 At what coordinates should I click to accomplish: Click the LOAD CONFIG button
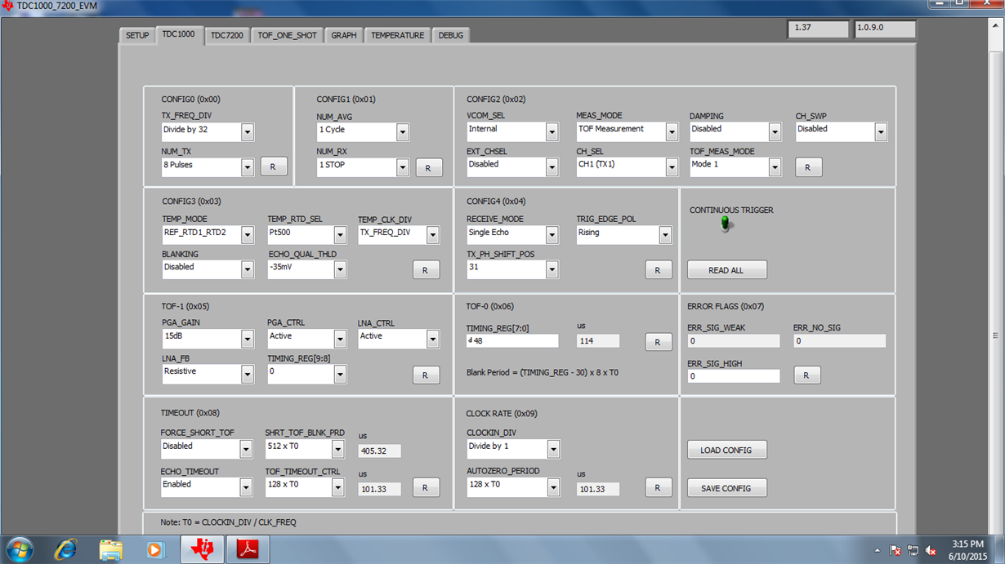726,450
